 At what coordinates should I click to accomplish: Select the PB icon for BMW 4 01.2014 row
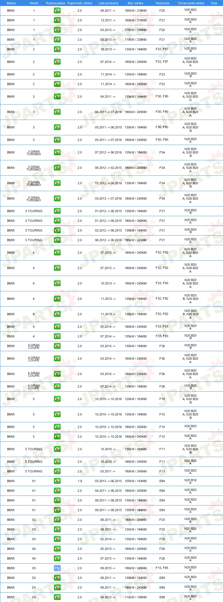click(57, 327)
